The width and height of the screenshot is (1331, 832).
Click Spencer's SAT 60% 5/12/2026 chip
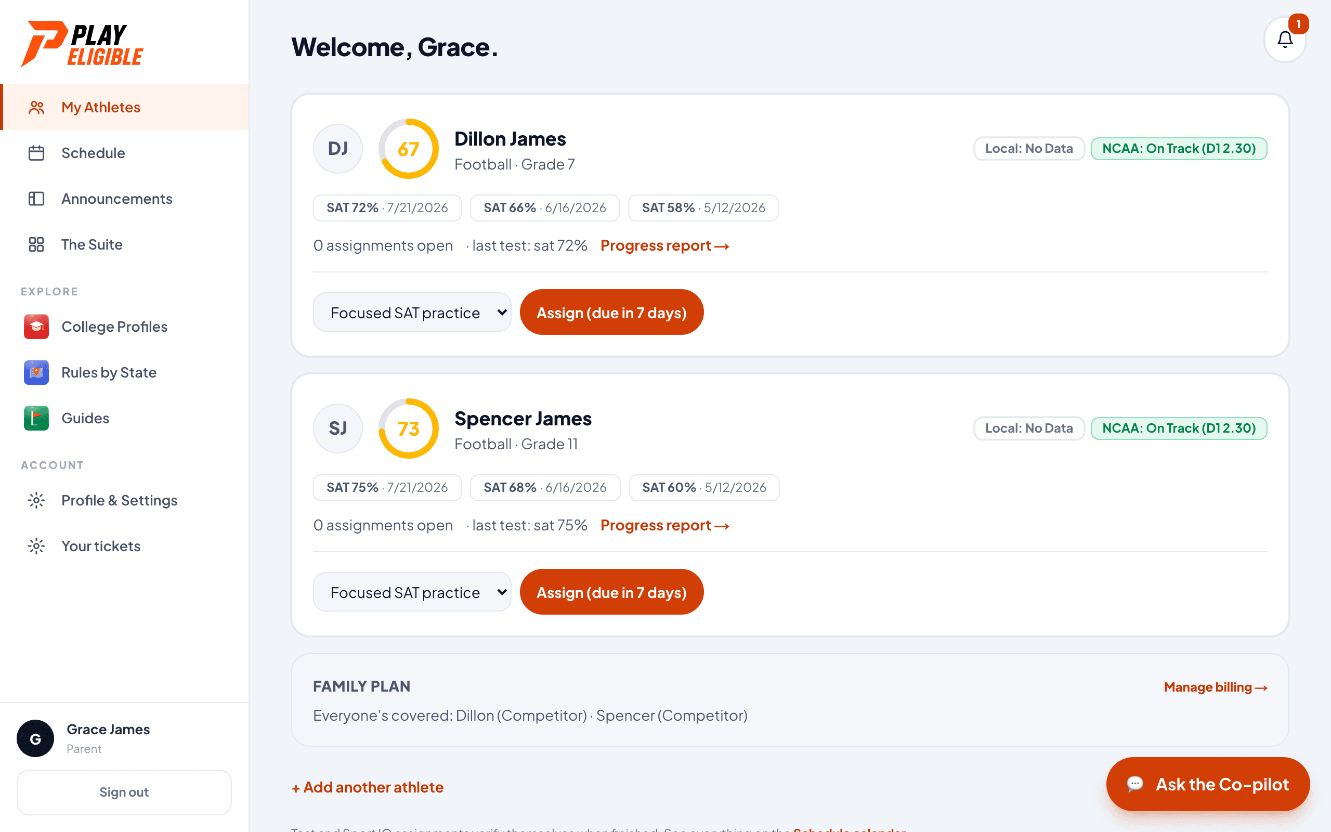coord(704,488)
